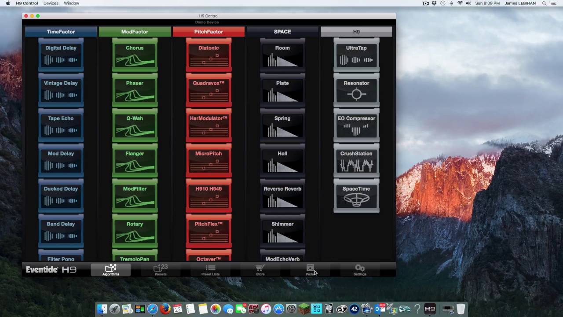The width and height of the screenshot is (563, 317).
Task: Select the HarModulator algorithm
Action: (x=208, y=125)
